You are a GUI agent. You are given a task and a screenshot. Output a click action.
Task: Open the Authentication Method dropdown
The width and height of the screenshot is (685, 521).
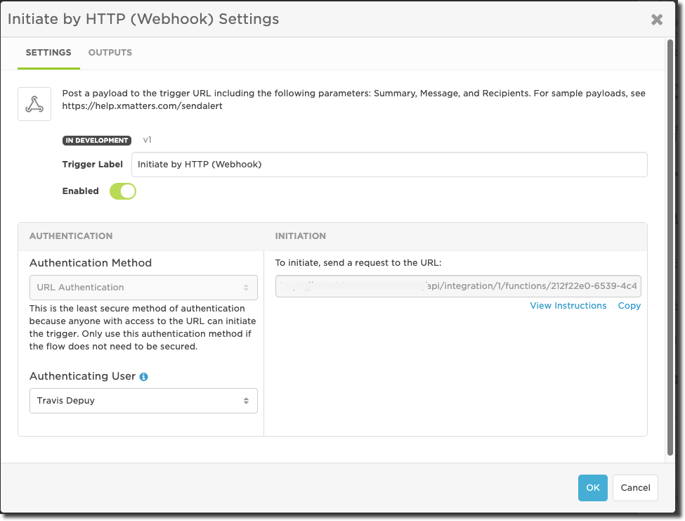143,288
